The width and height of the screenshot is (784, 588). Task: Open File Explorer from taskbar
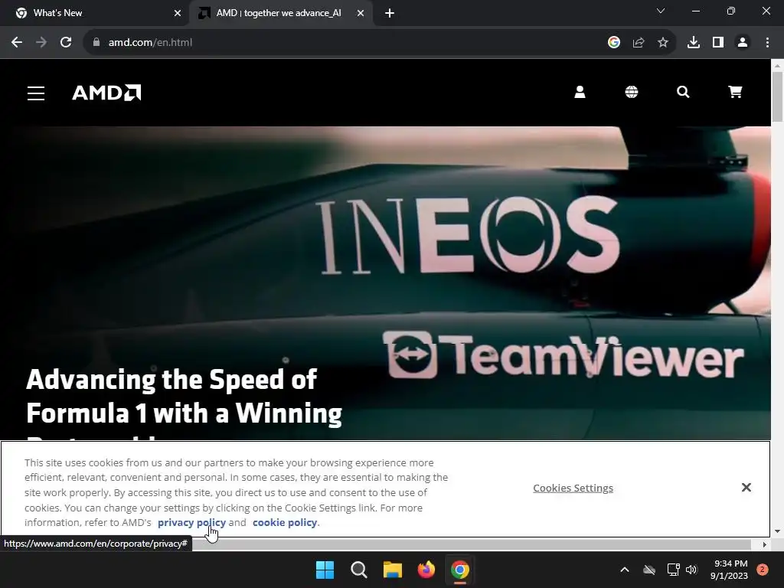pyautogui.click(x=393, y=570)
